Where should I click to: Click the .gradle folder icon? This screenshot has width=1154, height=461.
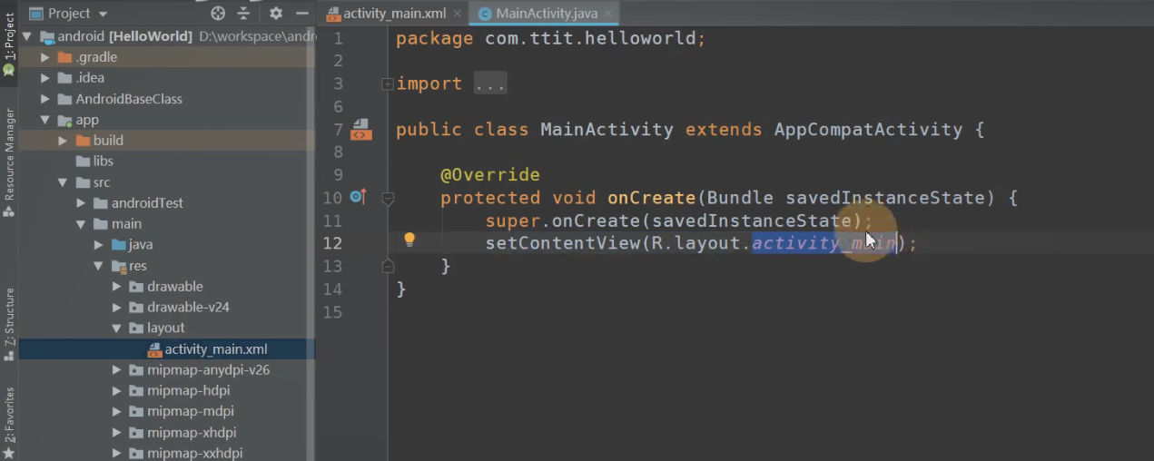click(64, 57)
